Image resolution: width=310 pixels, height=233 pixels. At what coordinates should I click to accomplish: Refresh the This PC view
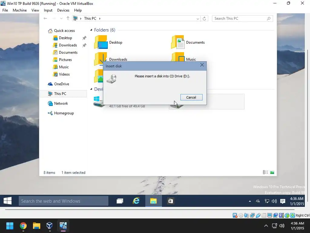click(204, 19)
